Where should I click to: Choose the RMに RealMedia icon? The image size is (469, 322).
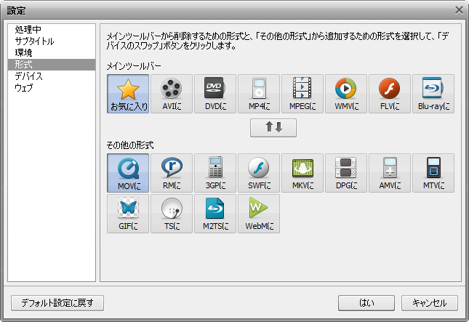click(172, 173)
